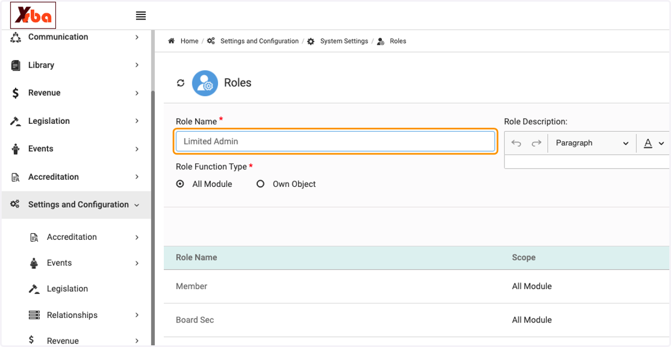Select the All Module radio option
The height and width of the screenshot is (347, 671).
pyautogui.click(x=180, y=184)
